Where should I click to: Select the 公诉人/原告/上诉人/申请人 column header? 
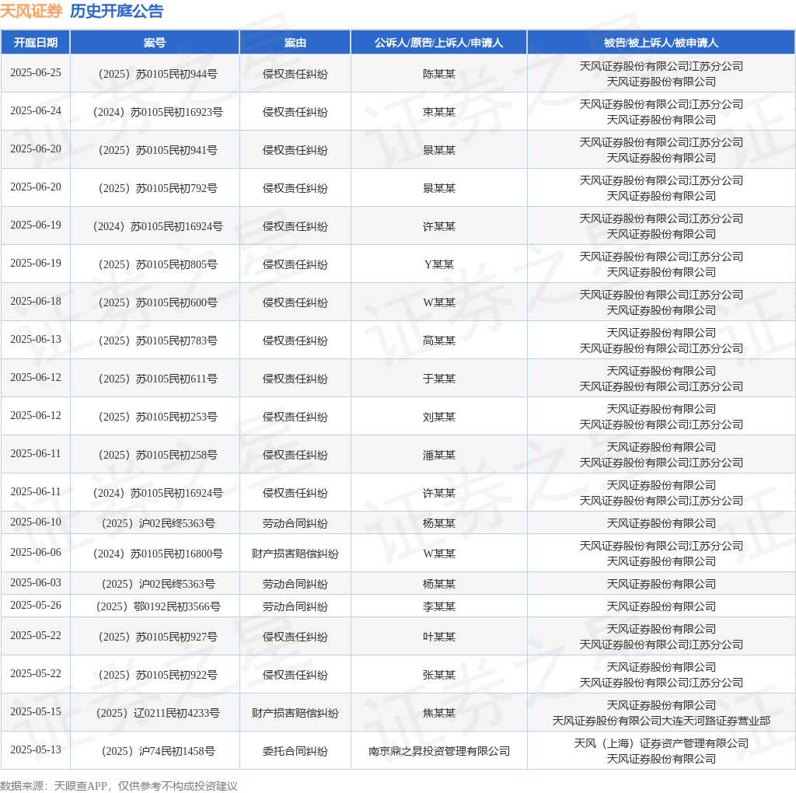pyautogui.click(x=439, y=43)
